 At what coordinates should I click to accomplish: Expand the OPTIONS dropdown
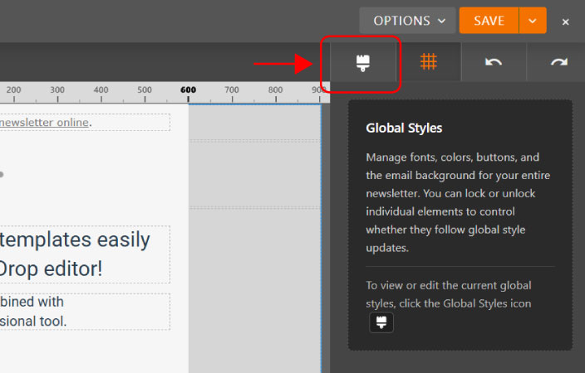pyautogui.click(x=407, y=21)
